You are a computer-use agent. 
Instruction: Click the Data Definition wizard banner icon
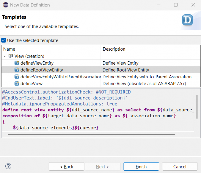coord(187,20)
